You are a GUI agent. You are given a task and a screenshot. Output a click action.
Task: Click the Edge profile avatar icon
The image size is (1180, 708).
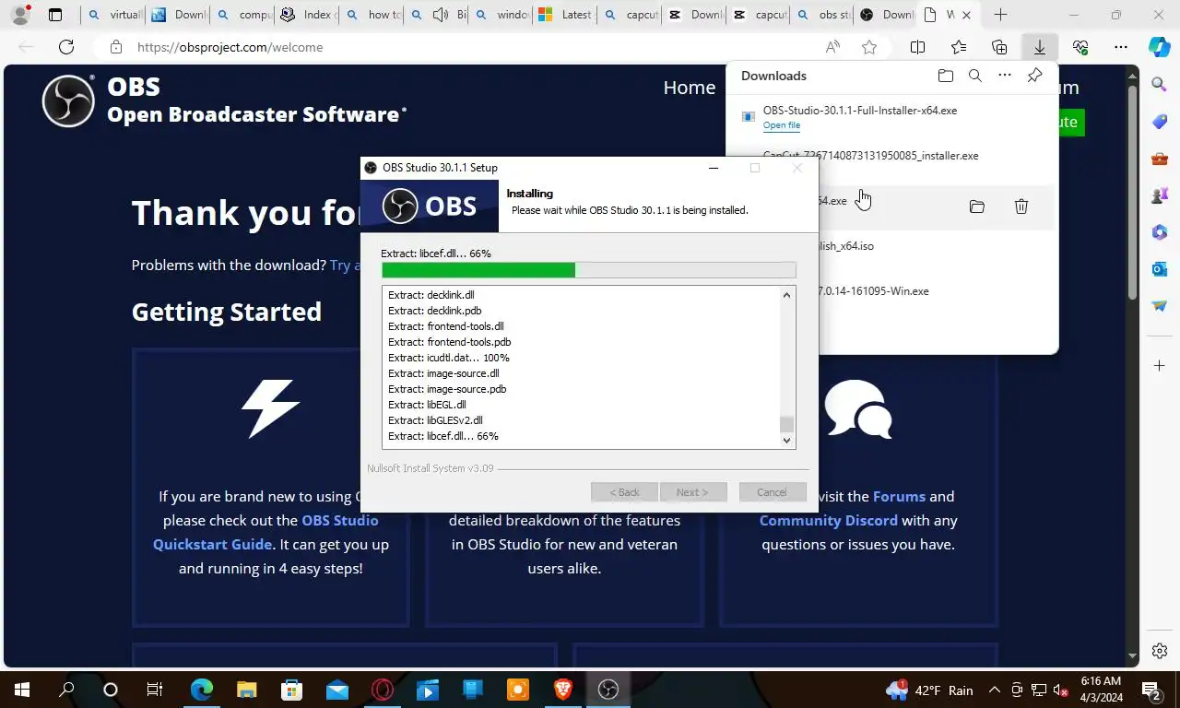pos(20,15)
